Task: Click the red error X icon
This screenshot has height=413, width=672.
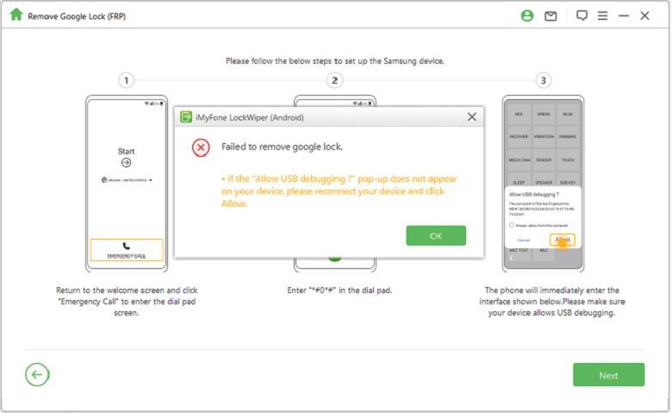Action: tap(201, 148)
